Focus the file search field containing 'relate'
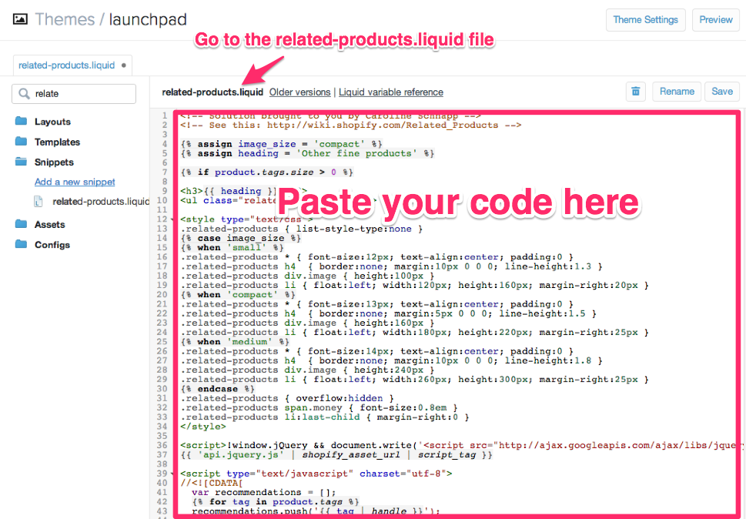This screenshot has width=746, height=519. click(74, 94)
